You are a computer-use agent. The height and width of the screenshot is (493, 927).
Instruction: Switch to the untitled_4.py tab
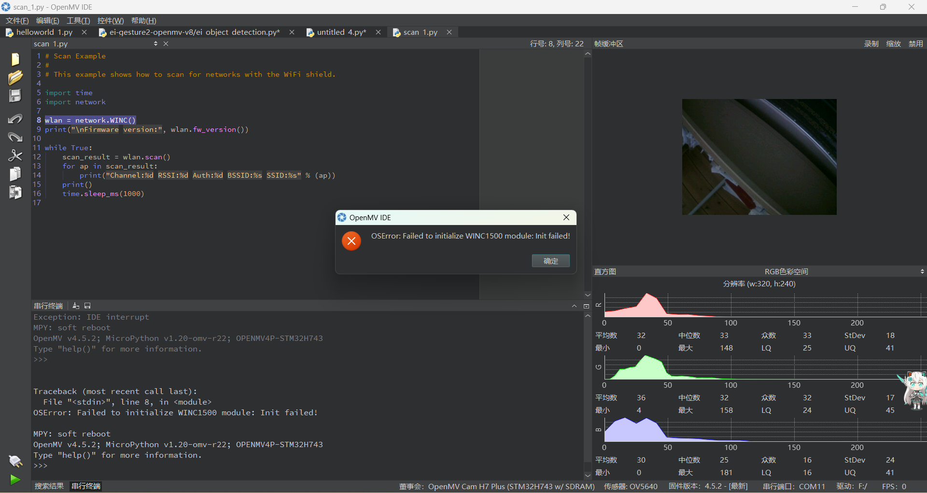(x=341, y=32)
